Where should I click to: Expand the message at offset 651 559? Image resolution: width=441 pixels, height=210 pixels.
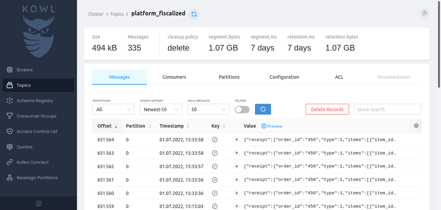point(237,206)
